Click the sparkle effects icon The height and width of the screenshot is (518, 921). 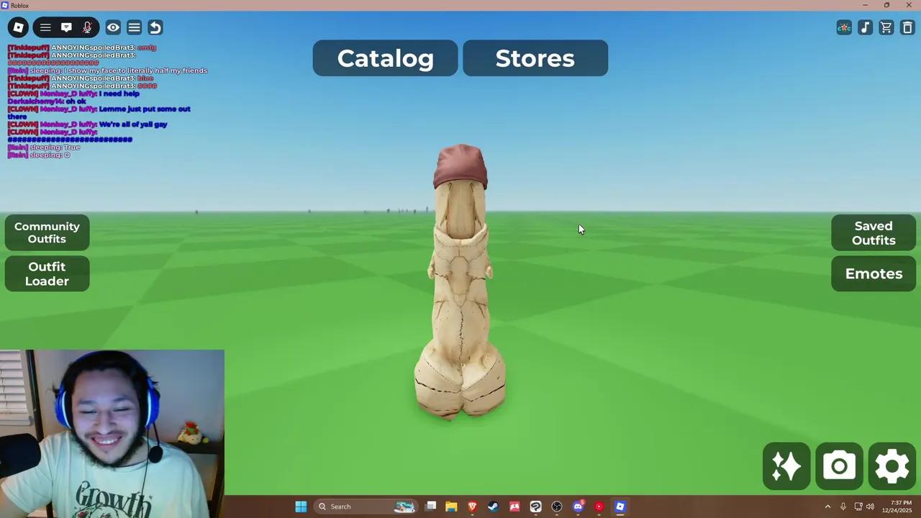pos(786,465)
